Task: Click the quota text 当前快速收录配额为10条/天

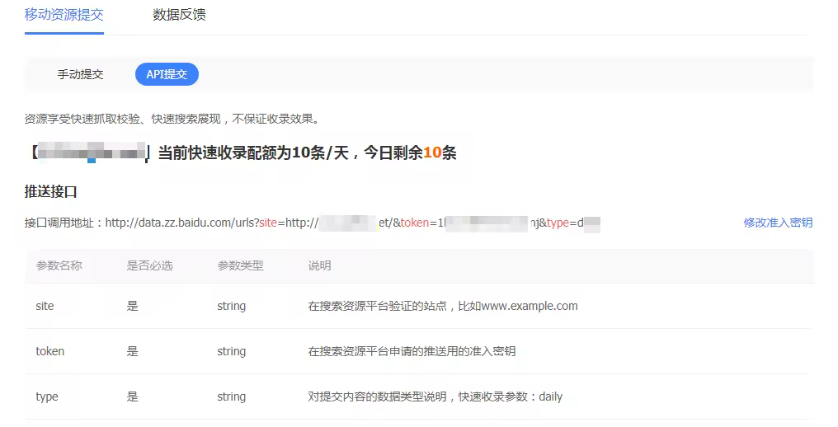Action: (253, 152)
